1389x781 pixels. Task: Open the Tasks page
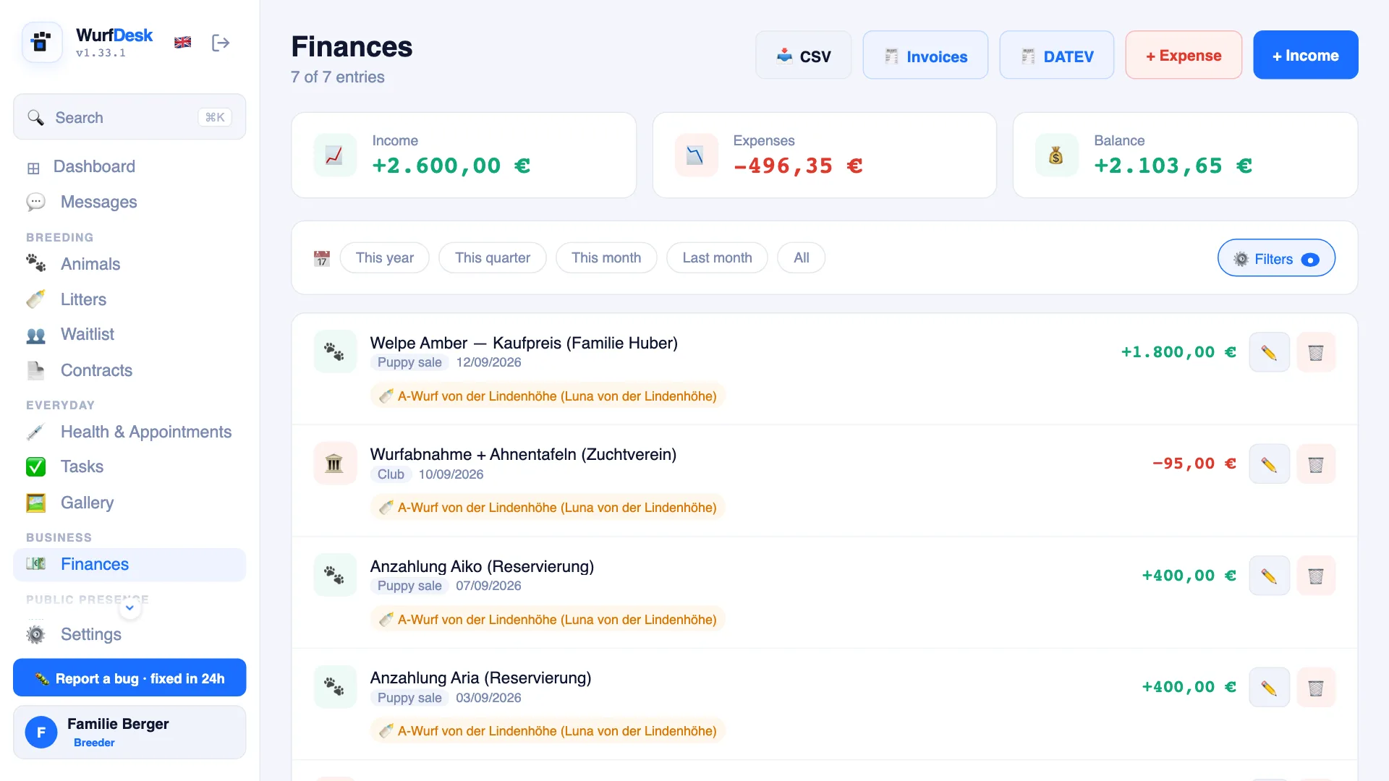click(129, 466)
